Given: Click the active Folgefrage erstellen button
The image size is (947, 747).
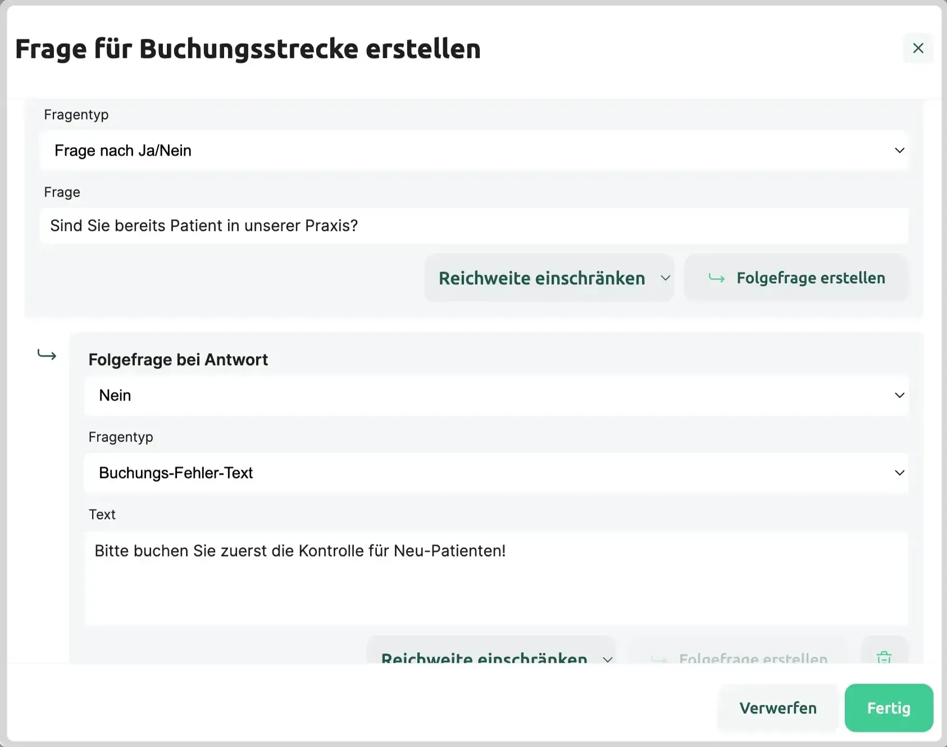Looking at the screenshot, I should pyautogui.click(x=796, y=278).
